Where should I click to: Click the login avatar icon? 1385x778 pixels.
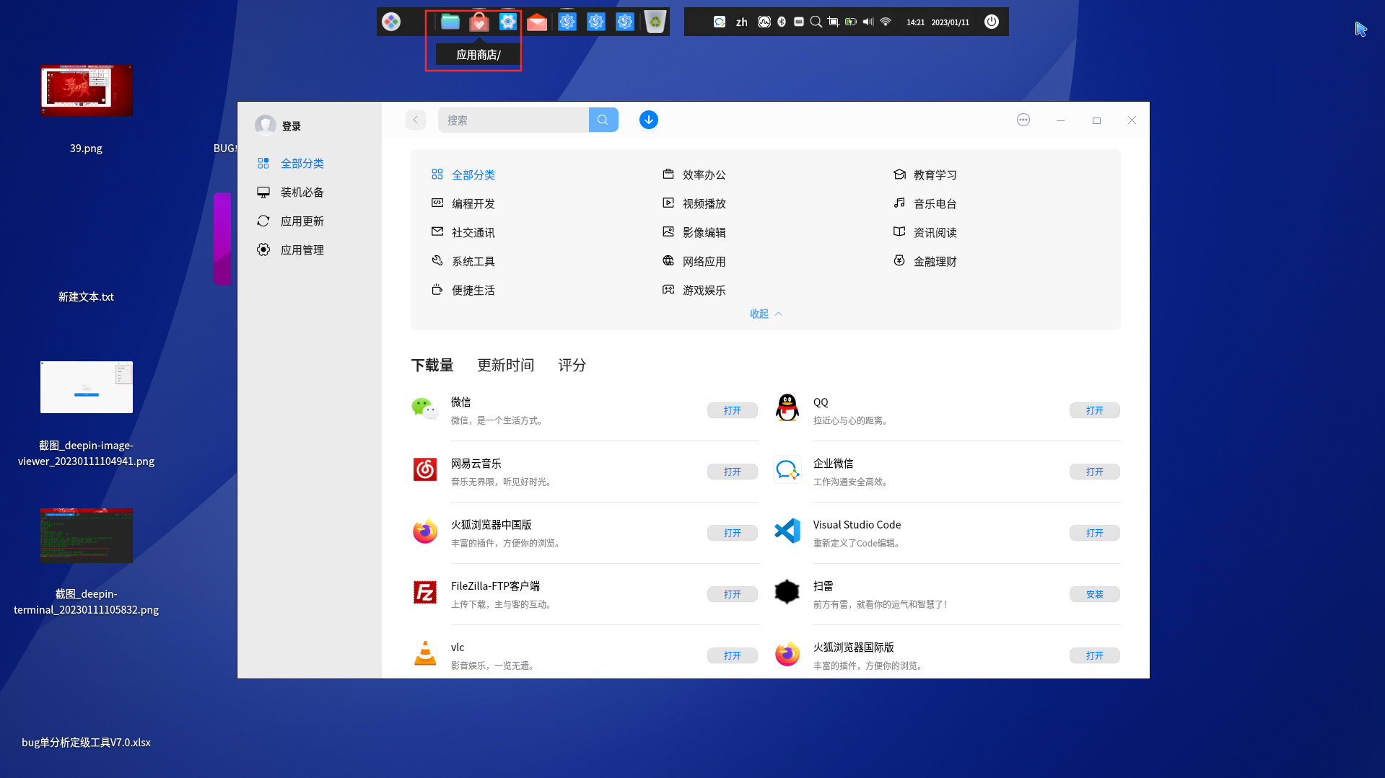point(266,125)
